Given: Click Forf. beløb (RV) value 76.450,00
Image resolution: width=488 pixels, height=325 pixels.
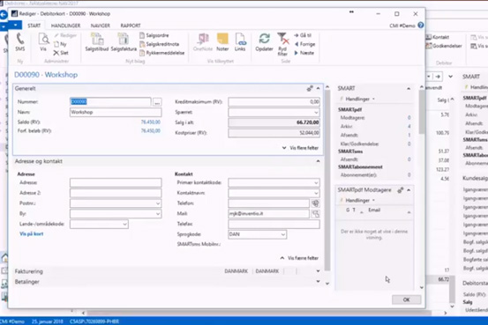Looking at the screenshot, I should click(151, 131).
